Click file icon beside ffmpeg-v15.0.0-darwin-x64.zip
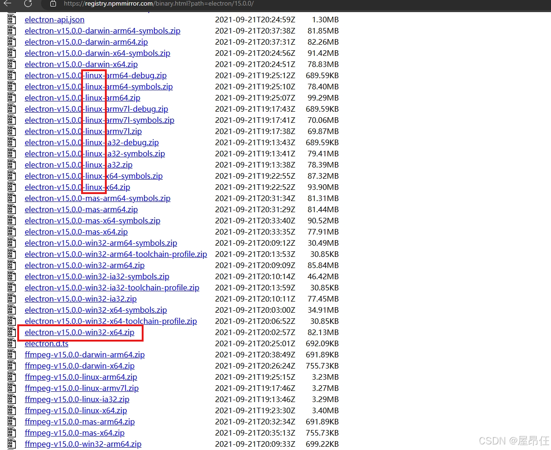Image resolution: width=551 pixels, height=450 pixels. point(12,365)
